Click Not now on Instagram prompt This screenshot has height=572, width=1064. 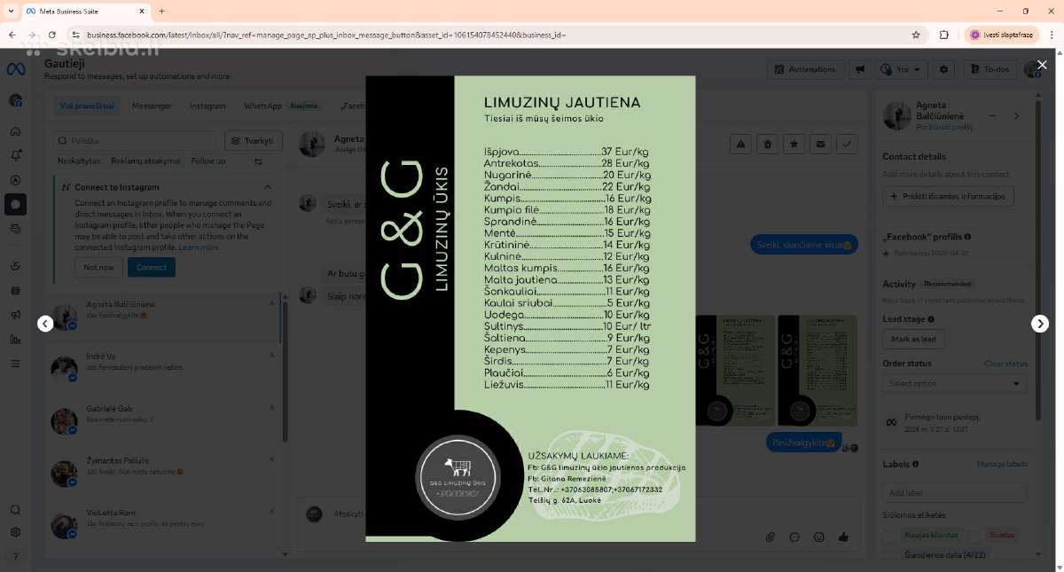[x=98, y=267]
